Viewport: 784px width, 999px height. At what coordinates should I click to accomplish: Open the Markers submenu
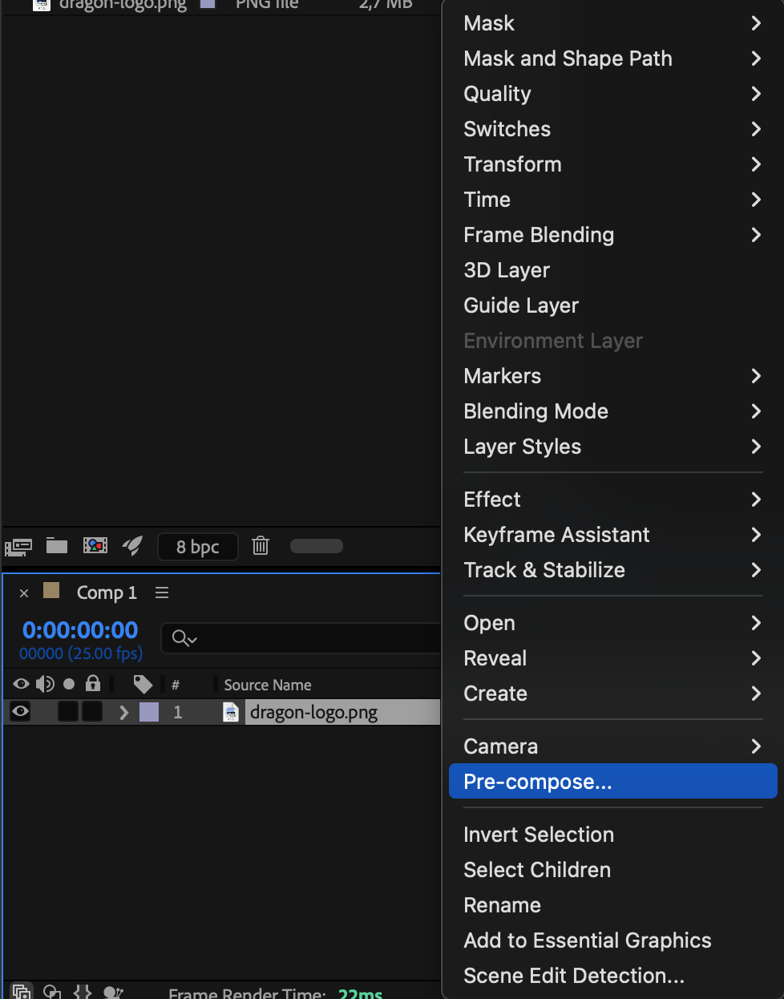[x=612, y=376]
